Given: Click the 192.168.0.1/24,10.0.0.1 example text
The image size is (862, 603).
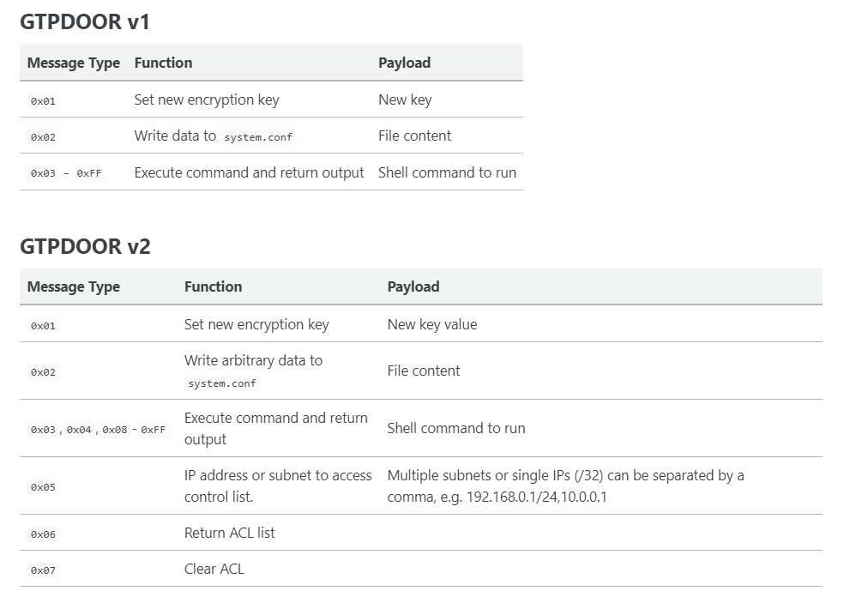Looking at the screenshot, I should [537, 497].
